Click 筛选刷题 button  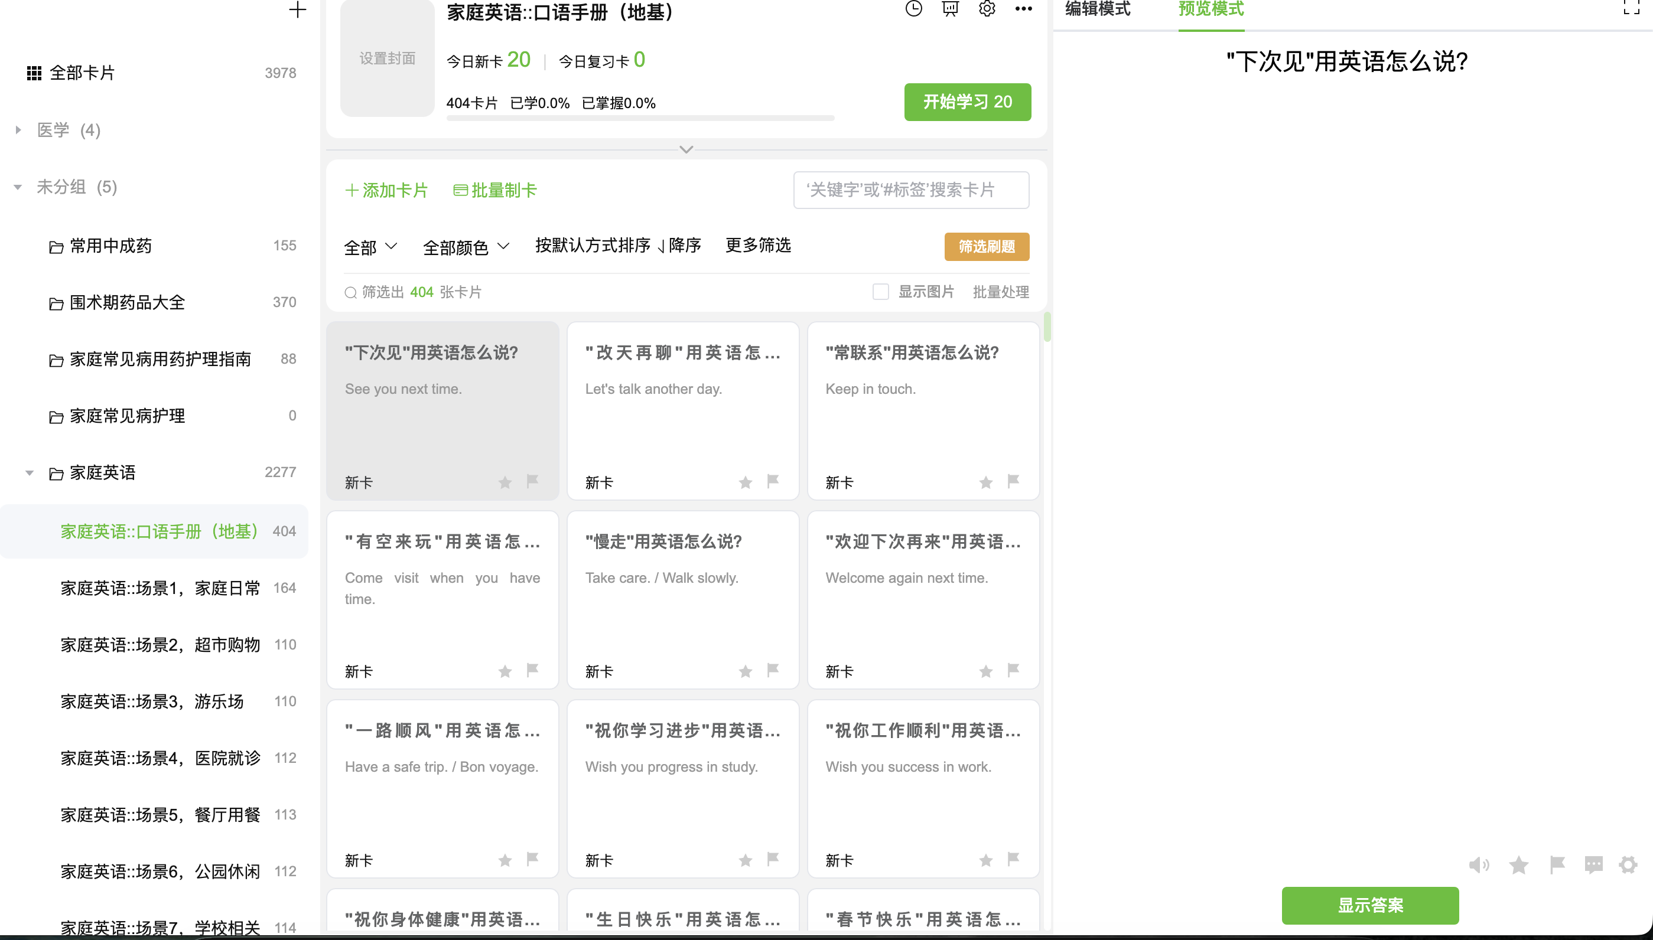tap(987, 247)
